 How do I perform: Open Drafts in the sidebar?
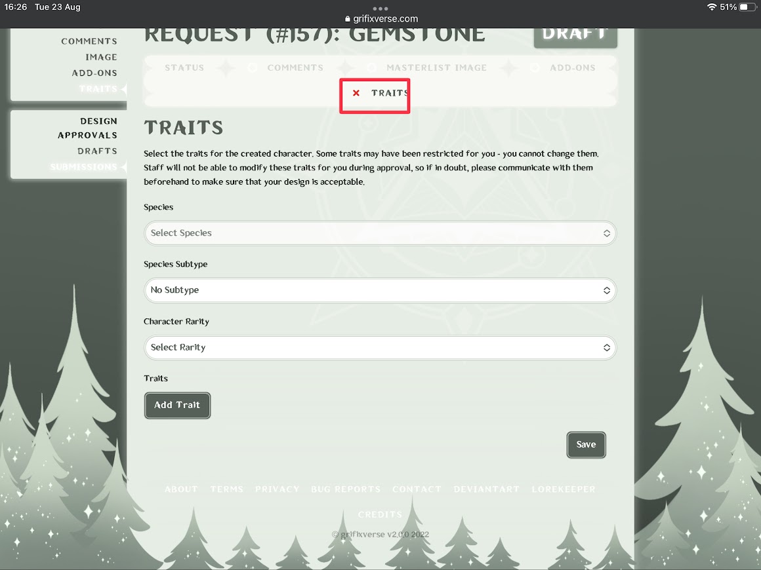coord(97,151)
